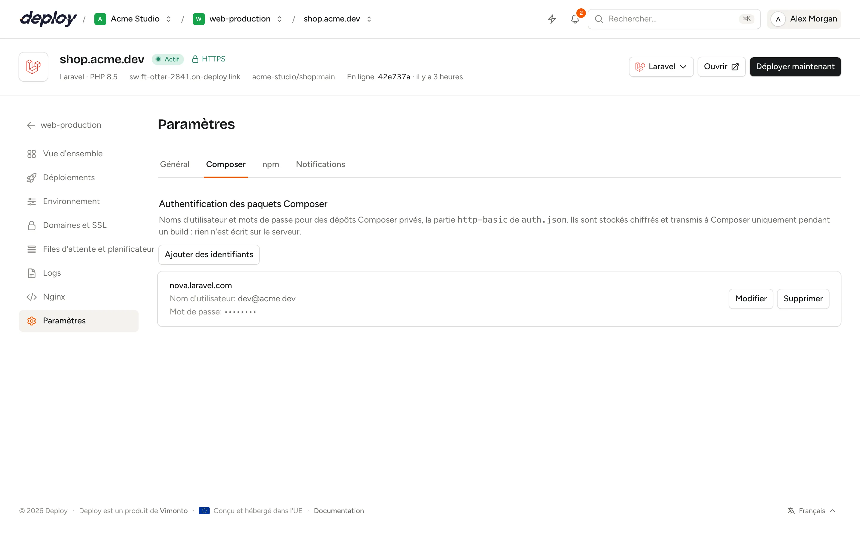The width and height of the screenshot is (860, 537).
Task: Click the commit hash 42e737a
Action: tap(394, 77)
